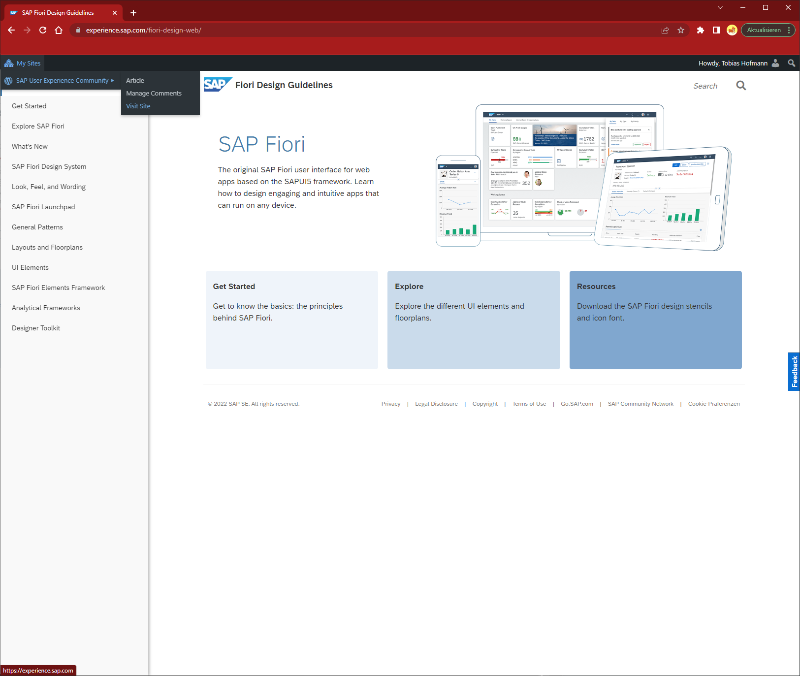Open the browser extensions puzzle icon

coord(701,30)
